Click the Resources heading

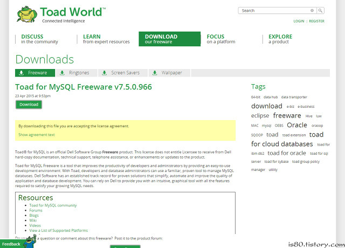point(36,198)
